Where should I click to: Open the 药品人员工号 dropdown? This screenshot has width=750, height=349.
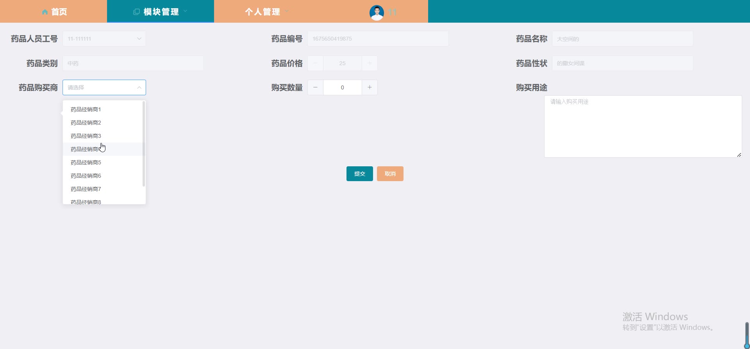tap(104, 39)
